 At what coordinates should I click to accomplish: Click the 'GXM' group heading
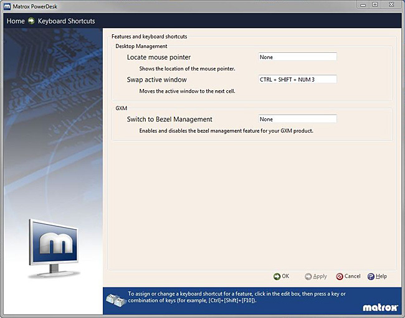pos(121,108)
